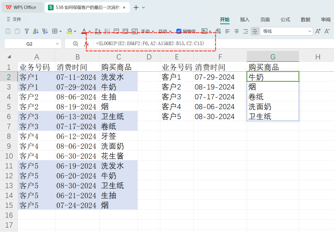Increase the font size
This screenshot has height=232, width=334.
[x=318, y=31]
